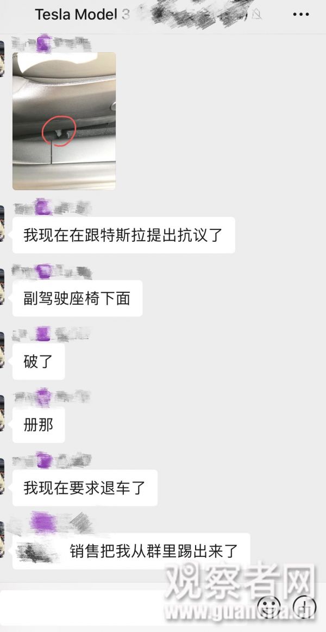This screenshot has height=632, width=326.
Task: Select the '我现在在跟特斯拉提出抗议了' message bubble
Action: tap(124, 235)
